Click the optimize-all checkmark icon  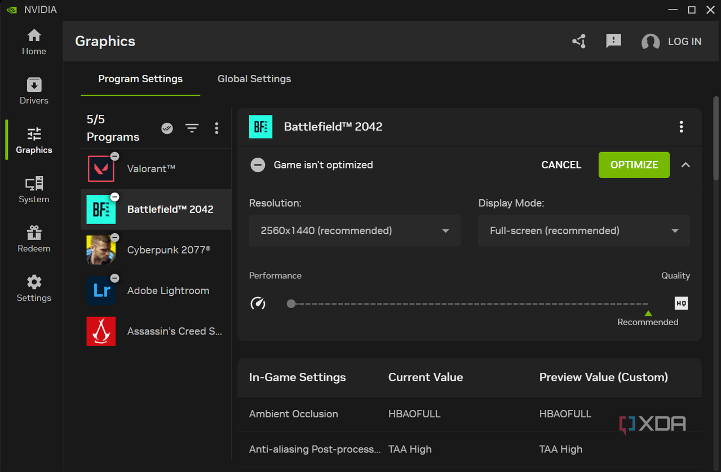pyautogui.click(x=167, y=128)
